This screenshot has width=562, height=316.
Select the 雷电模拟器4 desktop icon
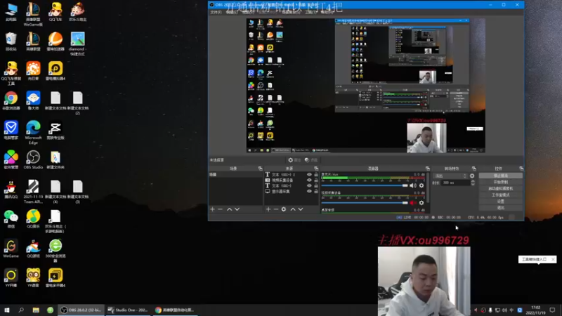pyautogui.click(x=55, y=71)
